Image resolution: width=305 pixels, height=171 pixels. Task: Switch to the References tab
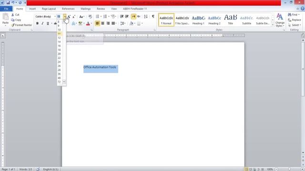[68, 9]
